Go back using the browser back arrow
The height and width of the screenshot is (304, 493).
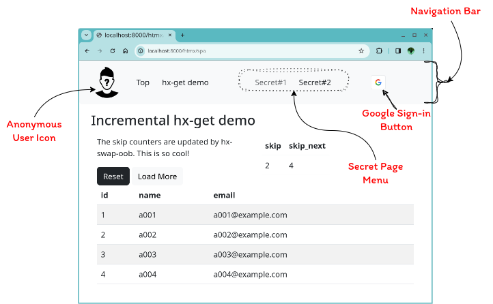click(87, 50)
